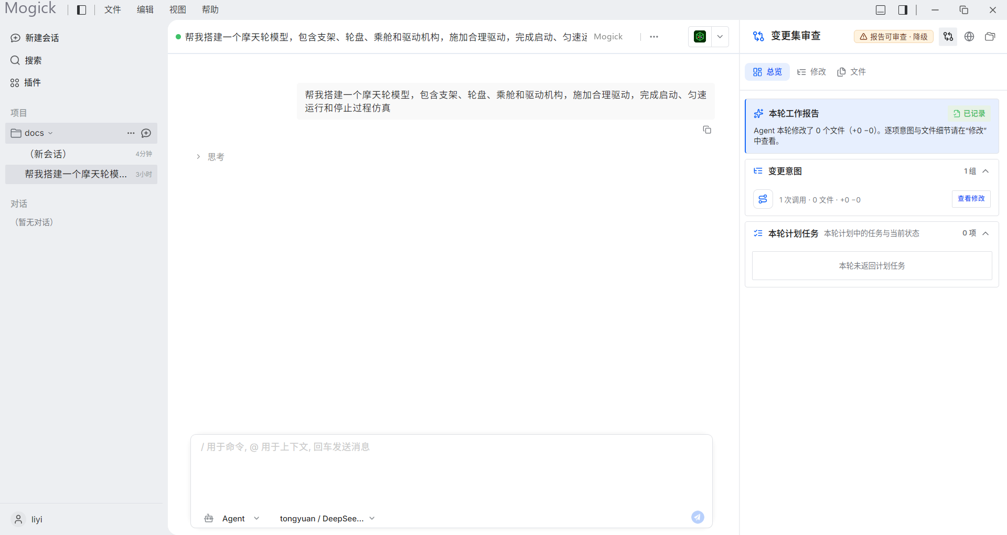Open the 帮助 menu
This screenshot has height=535, width=1007.
(x=210, y=10)
